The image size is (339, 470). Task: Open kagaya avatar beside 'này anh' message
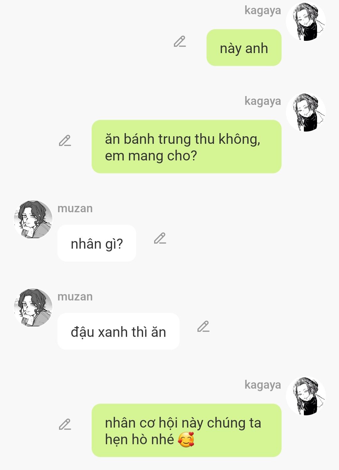pos(306,22)
